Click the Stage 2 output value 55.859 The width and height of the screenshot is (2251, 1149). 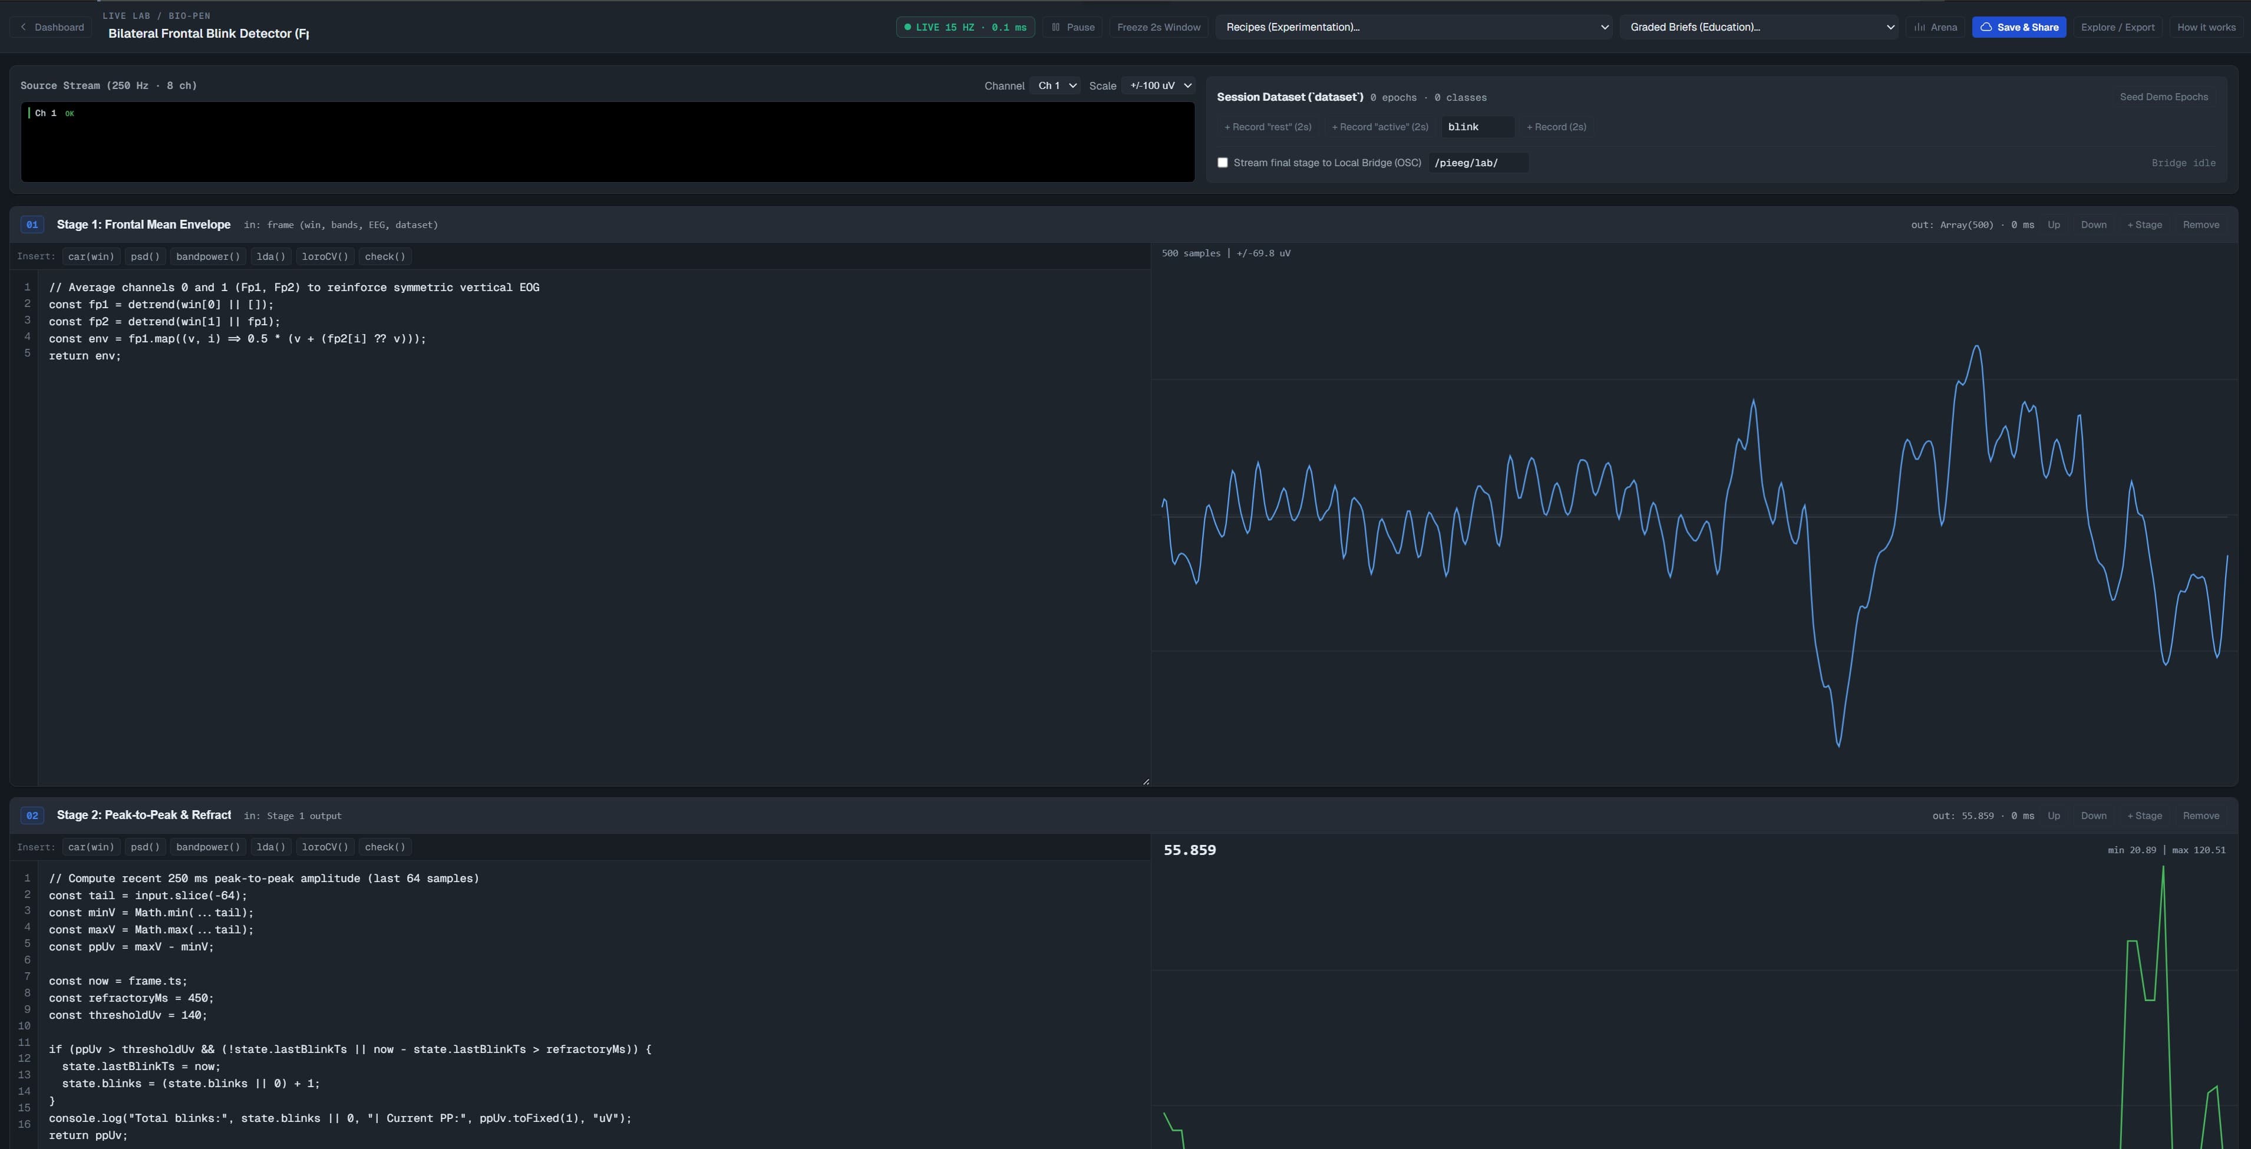[1189, 850]
